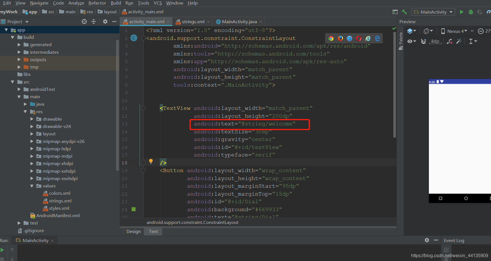
Task: Expand the java folder
Action: click(25, 104)
